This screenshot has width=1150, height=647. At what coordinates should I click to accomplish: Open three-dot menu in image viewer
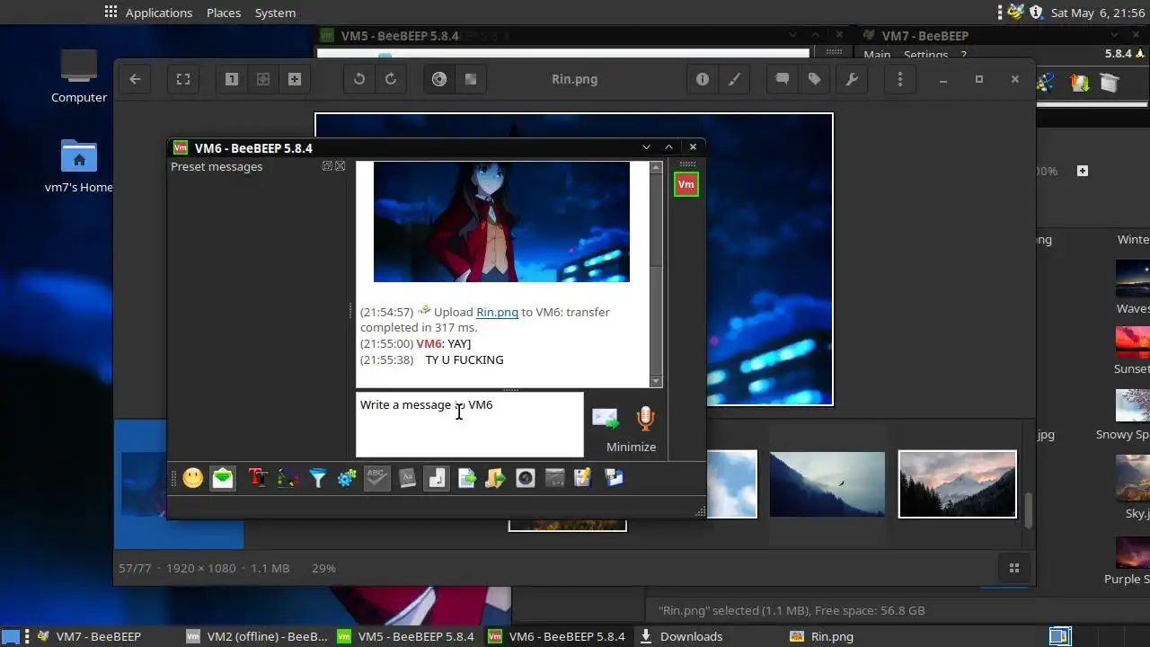point(900,79)
